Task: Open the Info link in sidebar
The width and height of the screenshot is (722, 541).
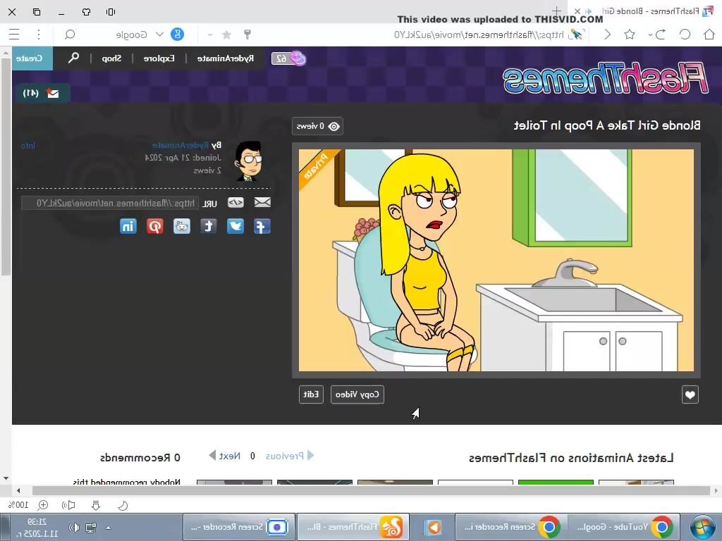Action: tap(28, 145)
